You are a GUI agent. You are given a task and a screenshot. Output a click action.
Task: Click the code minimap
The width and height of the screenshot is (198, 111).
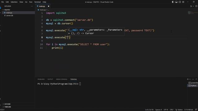click(192, 13)
